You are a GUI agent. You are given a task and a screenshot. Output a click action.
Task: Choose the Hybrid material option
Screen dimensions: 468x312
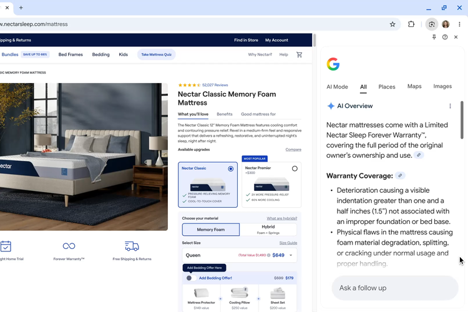coord(268,230)
